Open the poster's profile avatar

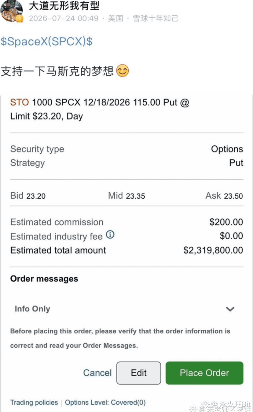[x=11, y=11]
